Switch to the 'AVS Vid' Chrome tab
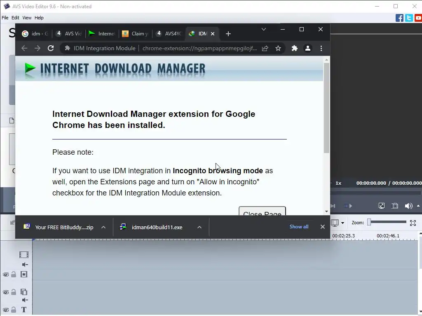 click(x=69, y=34)
